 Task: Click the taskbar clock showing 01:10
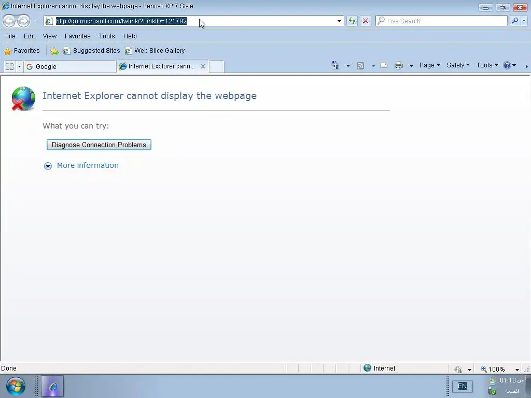pos(512,380)
